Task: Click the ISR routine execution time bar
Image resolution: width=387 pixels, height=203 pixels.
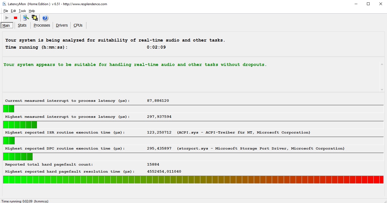Action: pos(193,141)
